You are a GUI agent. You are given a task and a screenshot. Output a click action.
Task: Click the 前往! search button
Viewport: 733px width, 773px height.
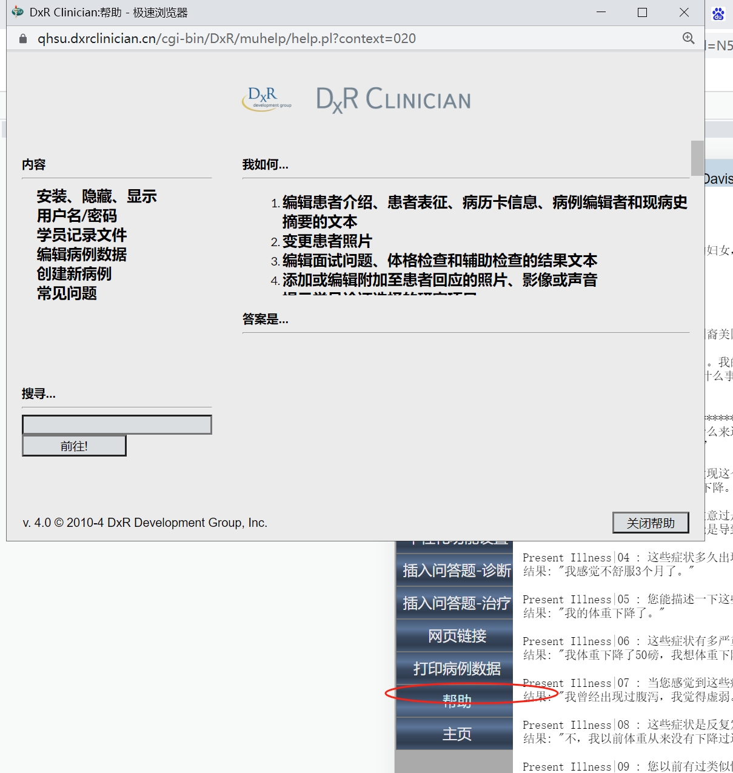click(74, 446)
